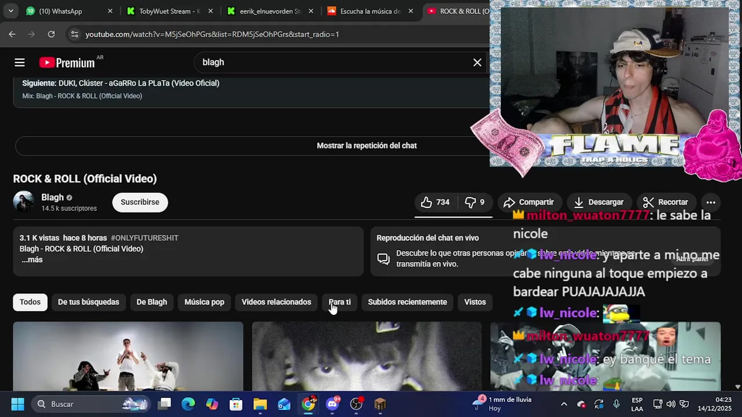
Task: Download the video with Descargar
Action: coord(599,202)
